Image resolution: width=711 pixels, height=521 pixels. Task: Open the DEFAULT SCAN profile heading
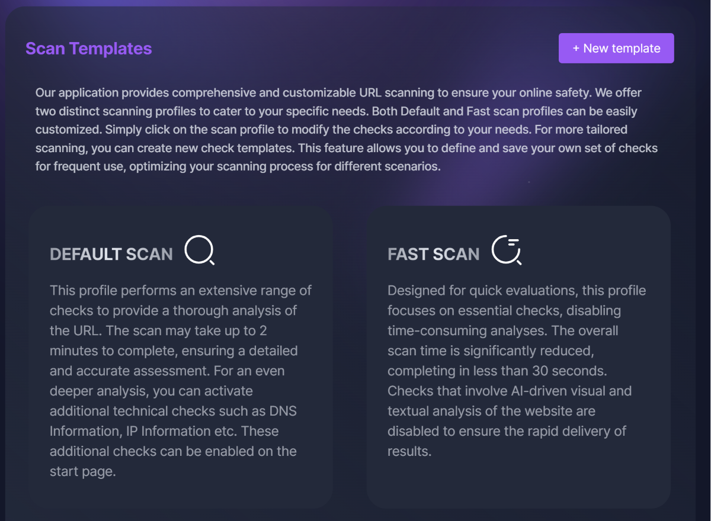point(111,255)
